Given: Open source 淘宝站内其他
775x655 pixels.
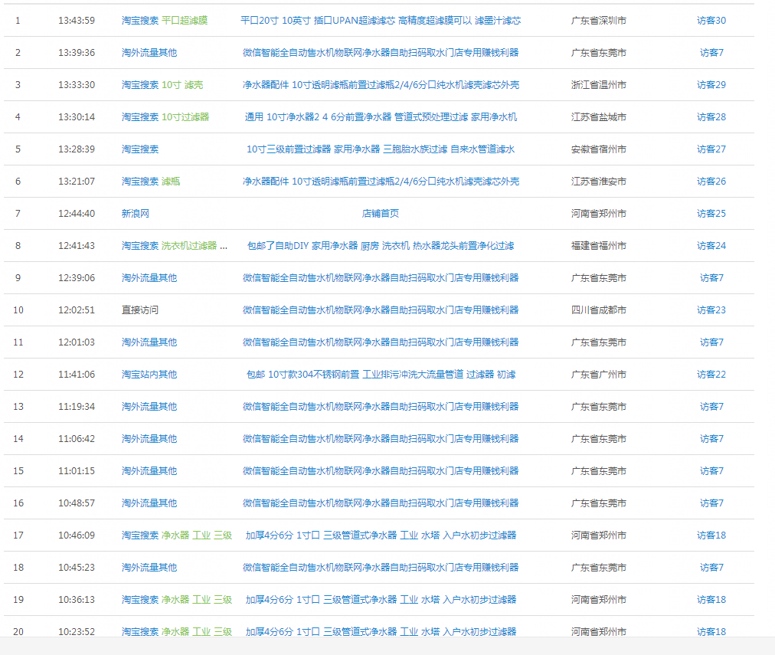Looking at the screenshot, I should pyautogui.click(x=149, y=374).
